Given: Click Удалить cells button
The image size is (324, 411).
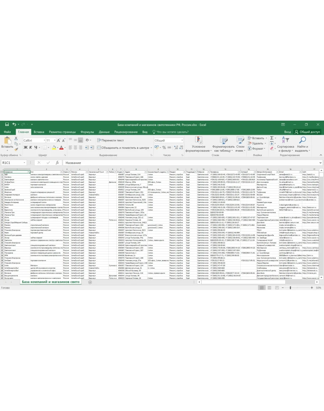Looking at the screenshot, I should click(x=256, y=143).
